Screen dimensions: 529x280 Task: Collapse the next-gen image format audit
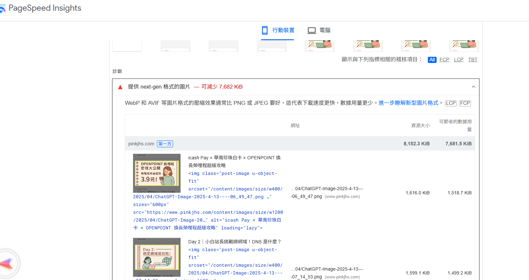[474, 87]
